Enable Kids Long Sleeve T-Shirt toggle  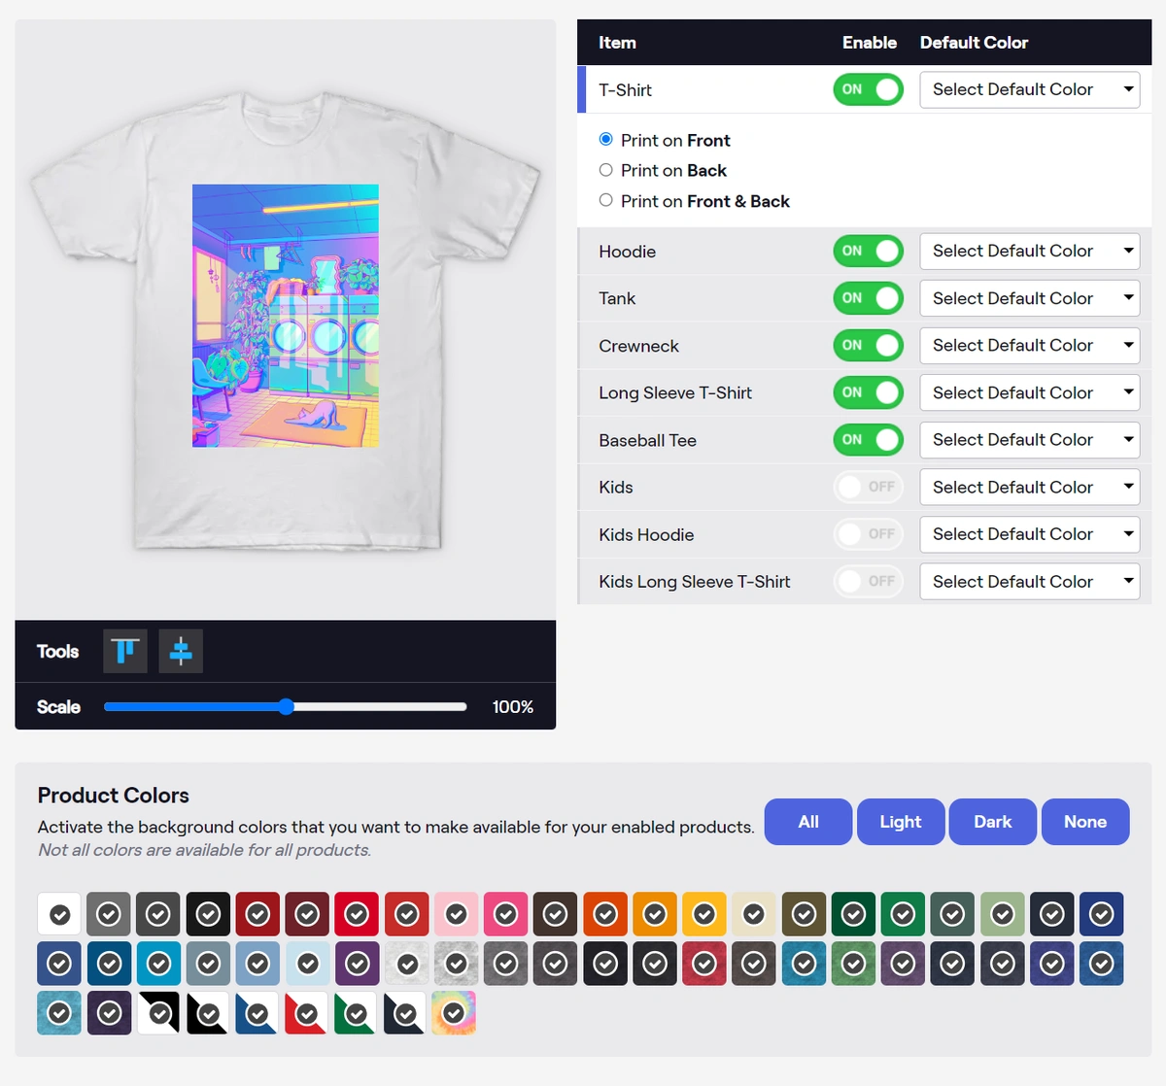pos(868,581)
